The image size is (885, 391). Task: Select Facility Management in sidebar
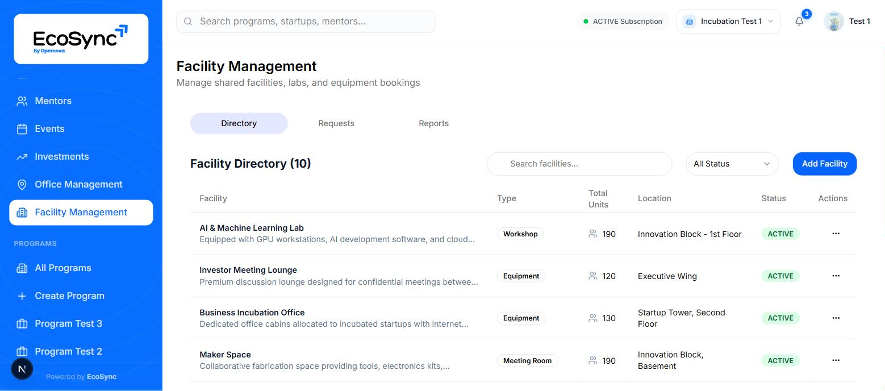click(x=81, y=213)
